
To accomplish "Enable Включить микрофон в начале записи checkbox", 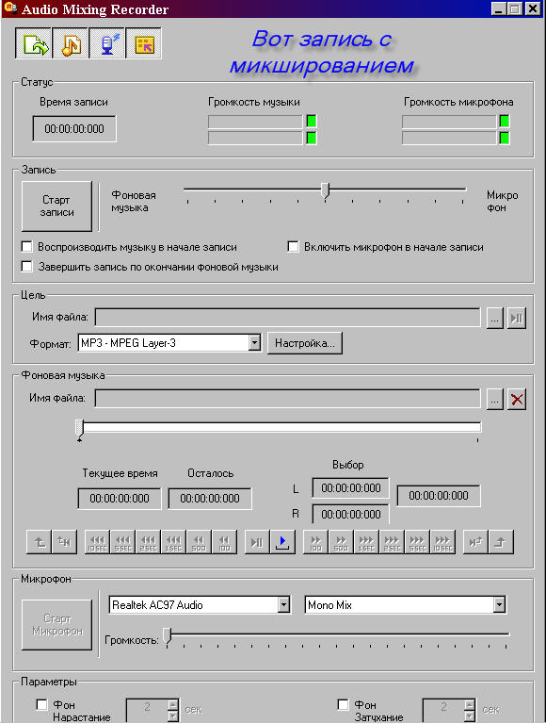I will click(294, 247).
